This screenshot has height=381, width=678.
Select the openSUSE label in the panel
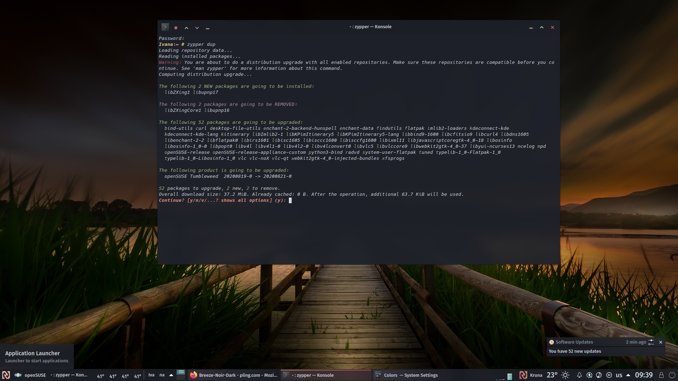pyautogui.click(x=35, y=375)
